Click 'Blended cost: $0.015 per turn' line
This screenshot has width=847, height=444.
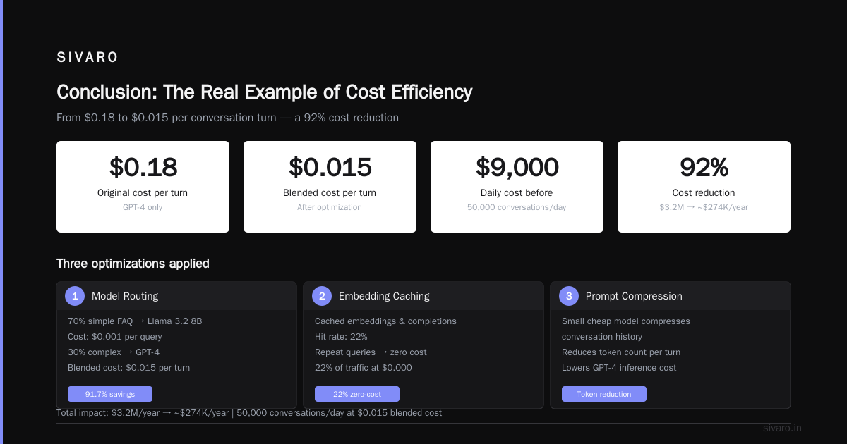(x=128, y=368)
